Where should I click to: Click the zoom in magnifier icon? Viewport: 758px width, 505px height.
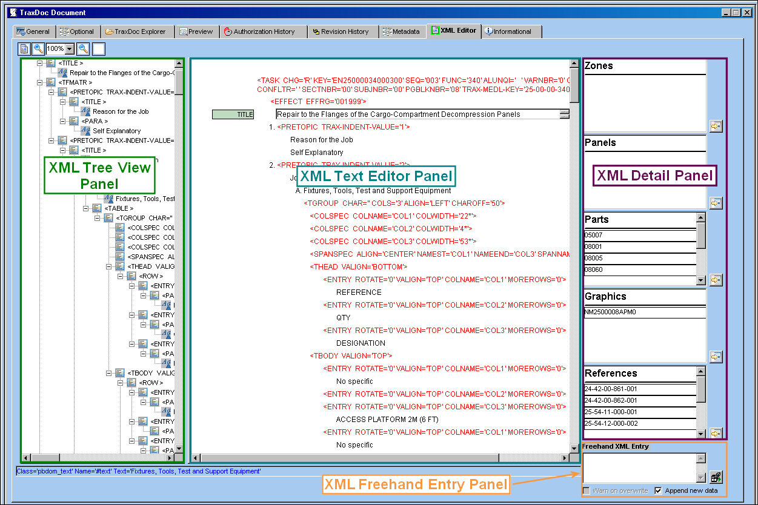tap(38, 49)
